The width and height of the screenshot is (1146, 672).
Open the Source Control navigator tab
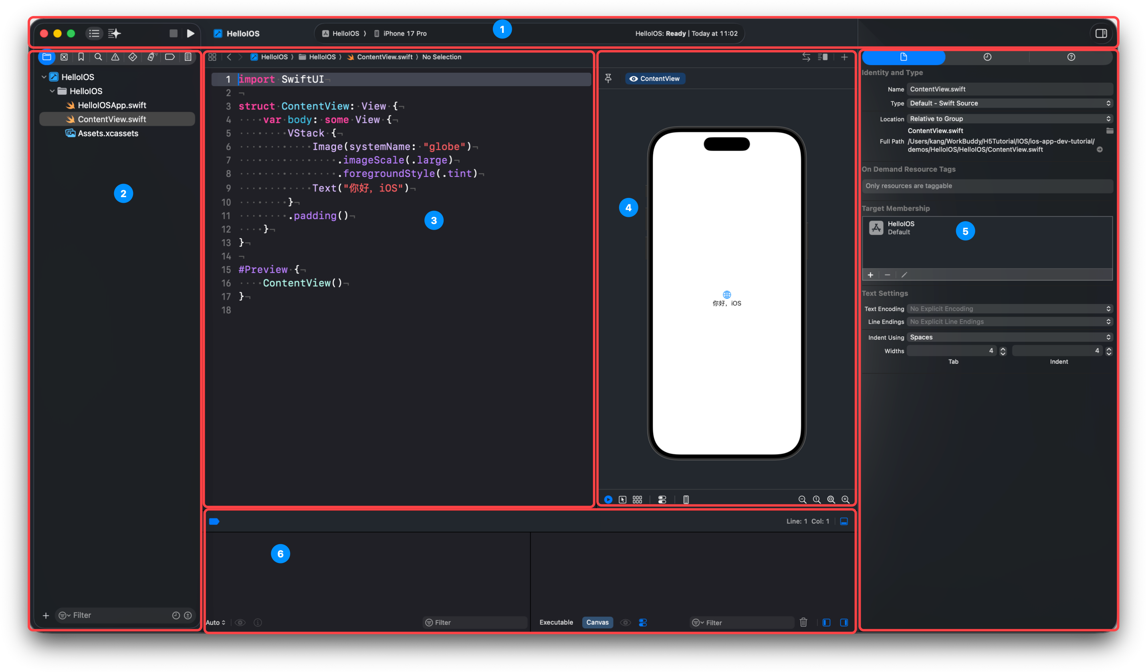(x=64, y=57)
